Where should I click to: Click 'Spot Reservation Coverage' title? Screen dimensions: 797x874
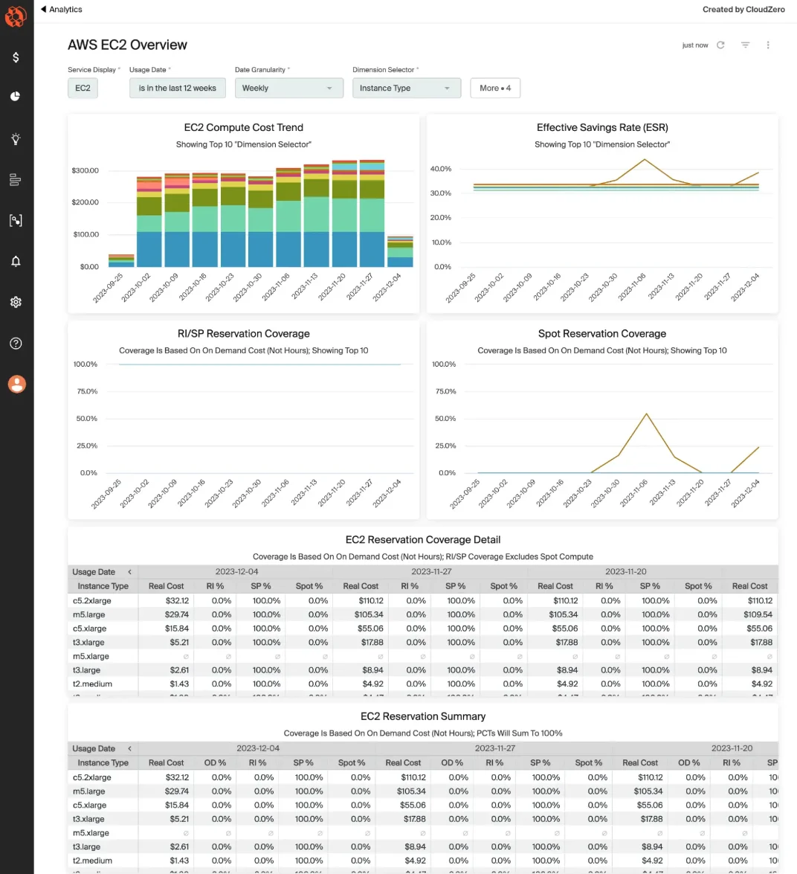(602, 334)
